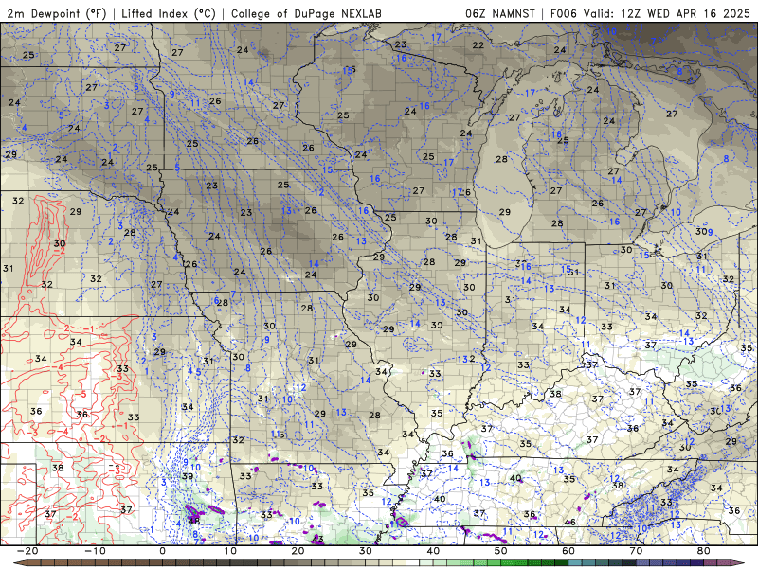
Task: Click the "College of DuPage NEXLAB" label
Action: 306,13
